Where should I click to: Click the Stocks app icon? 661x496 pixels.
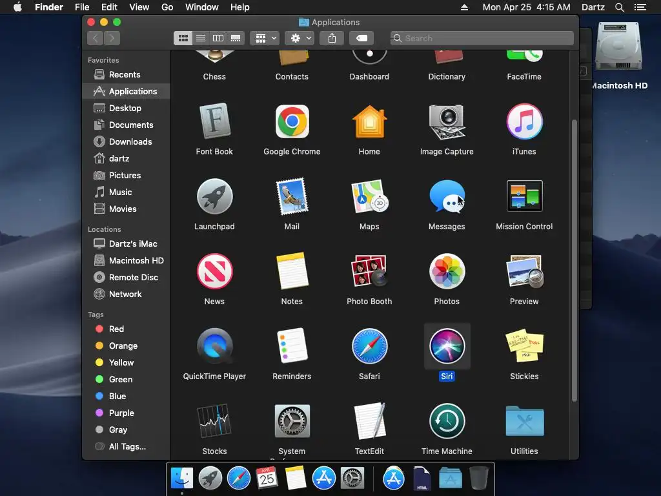coord(214,421)
